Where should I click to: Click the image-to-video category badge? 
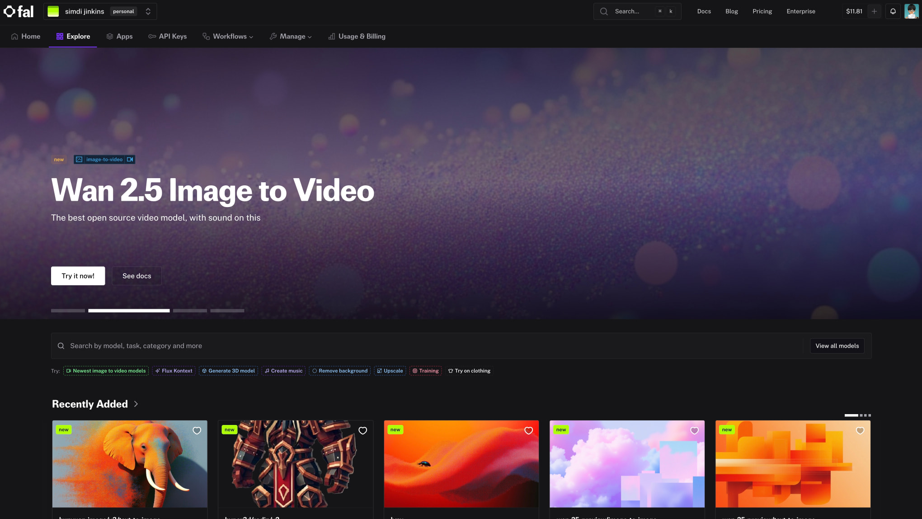pyautogui.click(x=104, y=160)
